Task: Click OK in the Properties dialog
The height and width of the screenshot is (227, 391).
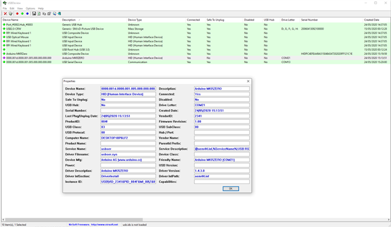Action: click(231, 189)
